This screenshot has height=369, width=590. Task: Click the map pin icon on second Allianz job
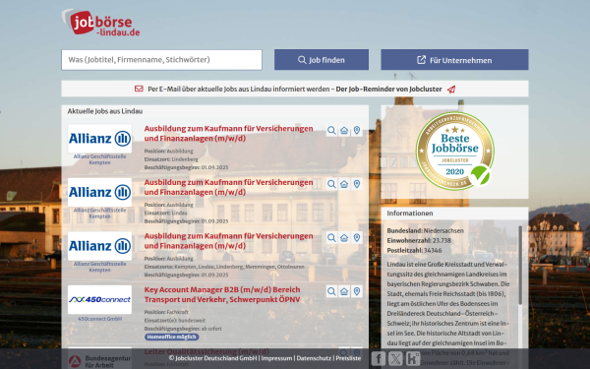coord(357,184)
